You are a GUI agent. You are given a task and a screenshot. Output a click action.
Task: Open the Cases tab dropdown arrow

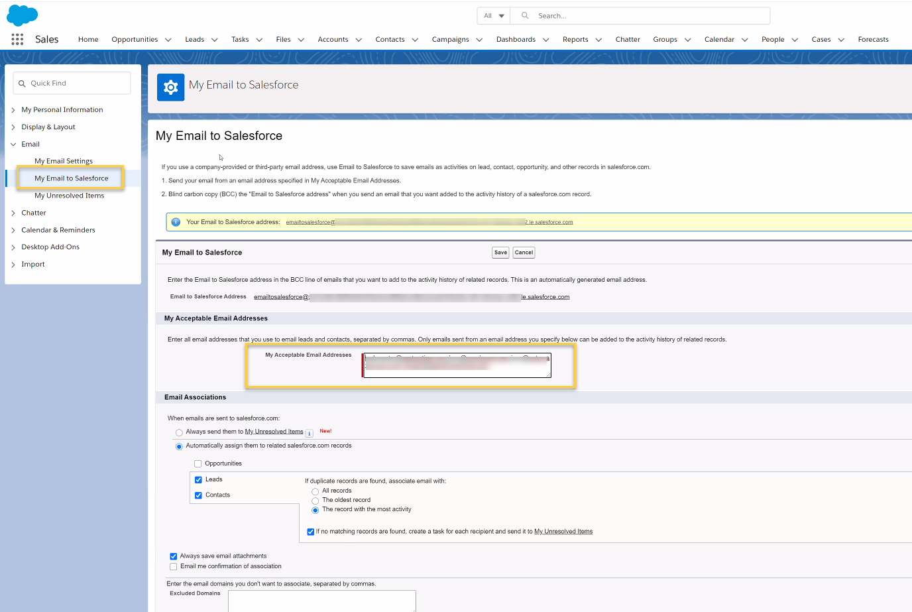click(x=841, y=40)
